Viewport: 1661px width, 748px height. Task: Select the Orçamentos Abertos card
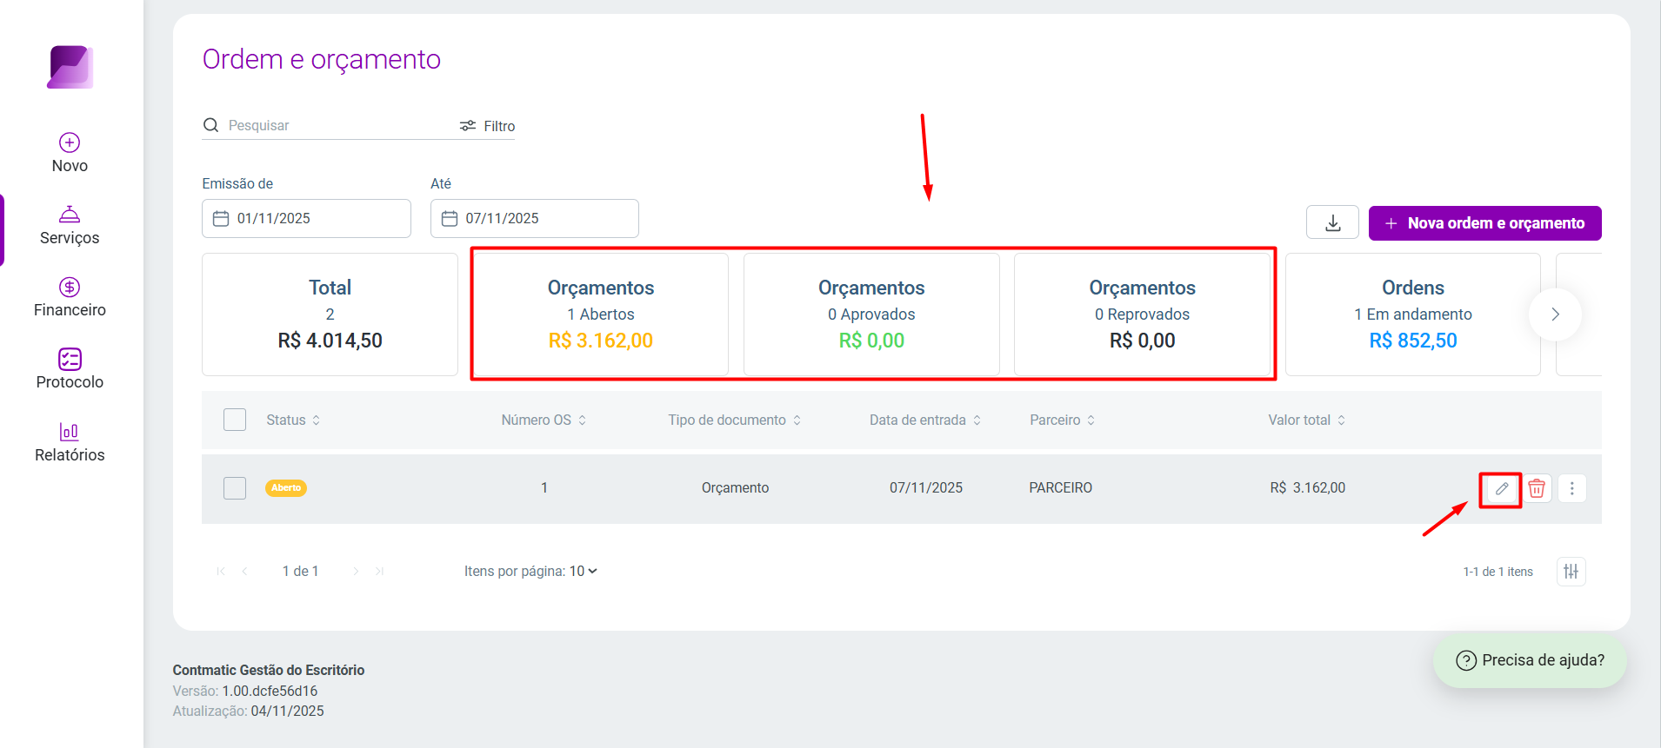(x=600, y=314)
